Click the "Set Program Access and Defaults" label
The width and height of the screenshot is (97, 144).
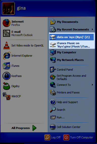pos(71,77)
